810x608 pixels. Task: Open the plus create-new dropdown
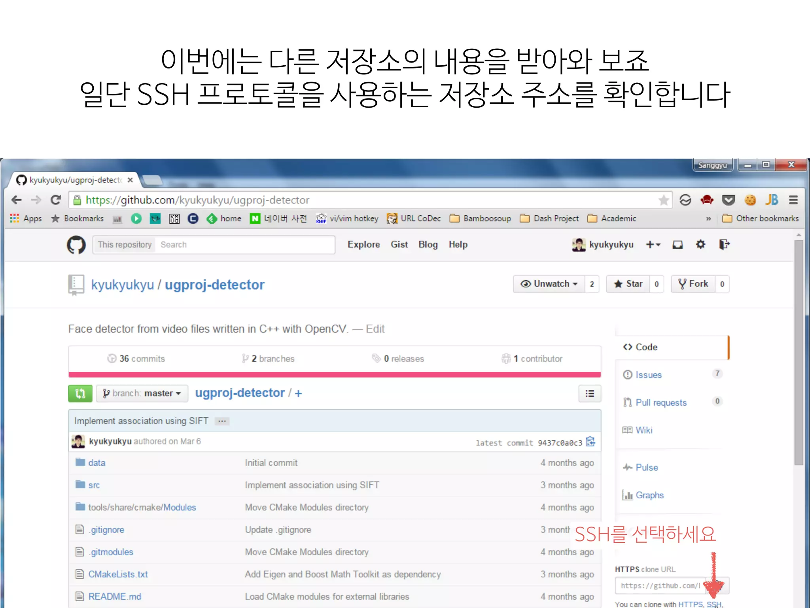tap(653, 245)
